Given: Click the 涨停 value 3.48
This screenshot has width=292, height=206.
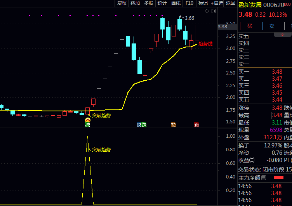Looking at the screenshot, I should tap(277, 108).
